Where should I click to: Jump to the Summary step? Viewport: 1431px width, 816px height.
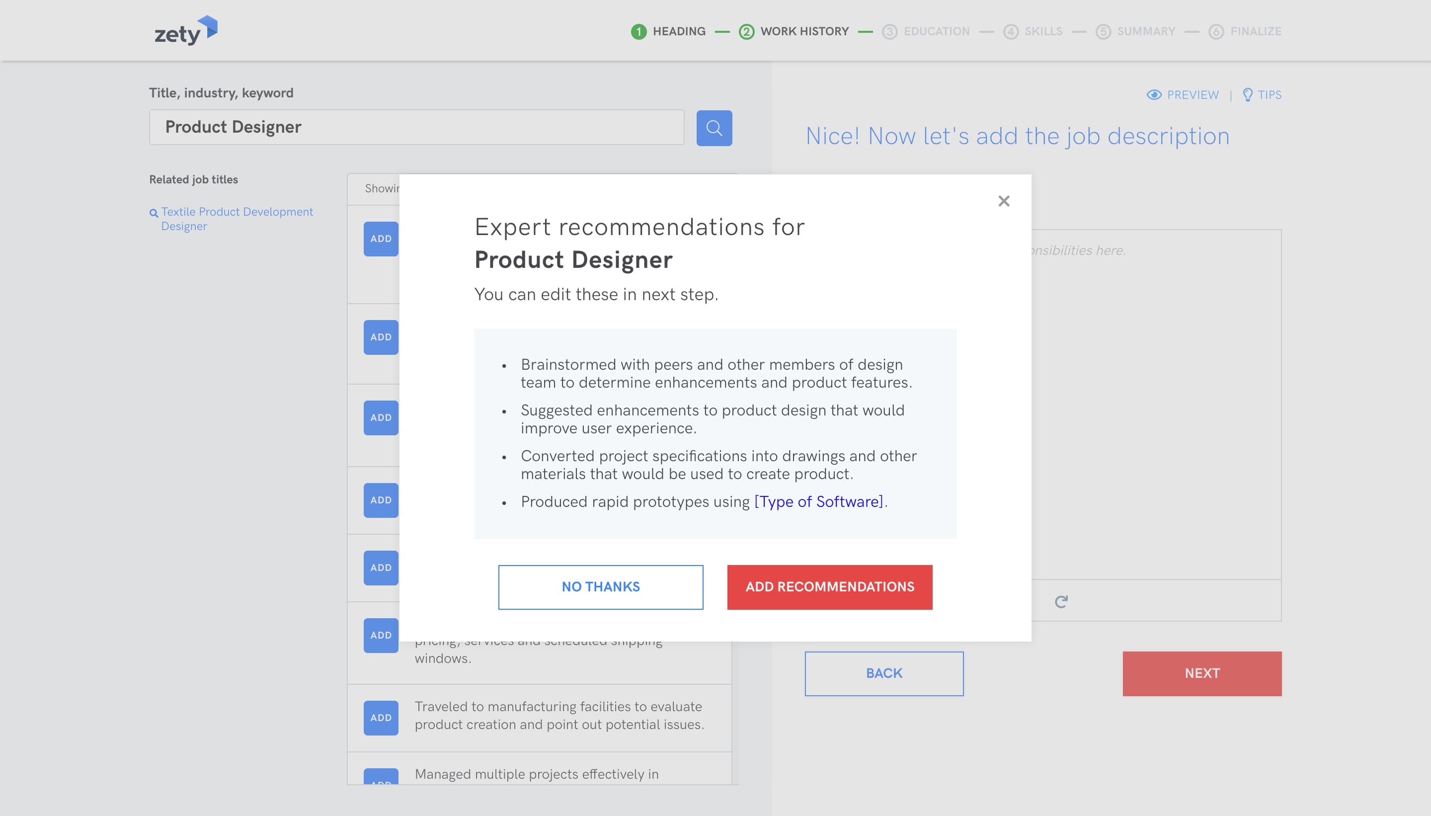click(1145, 31)
